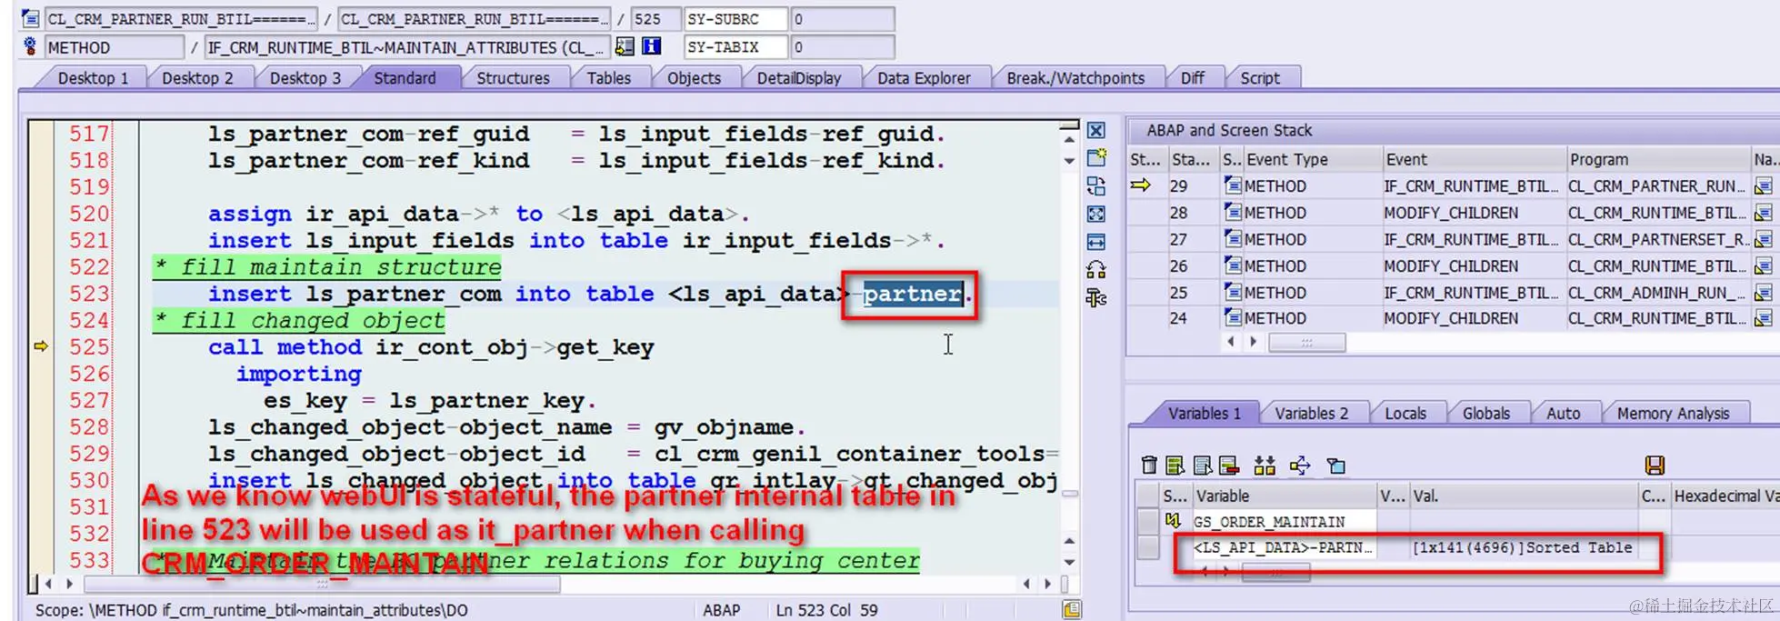
Task: Click the blue box icon in Variables toolbar
Action: click(x=1336, y=466)
